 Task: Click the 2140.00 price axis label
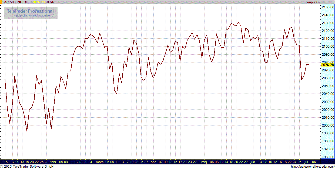click(328, 15)
